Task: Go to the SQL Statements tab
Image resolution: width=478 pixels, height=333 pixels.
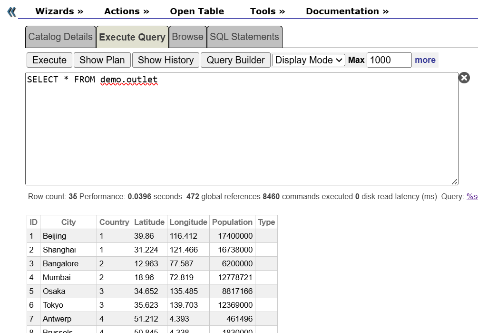Action: point(244,37)
